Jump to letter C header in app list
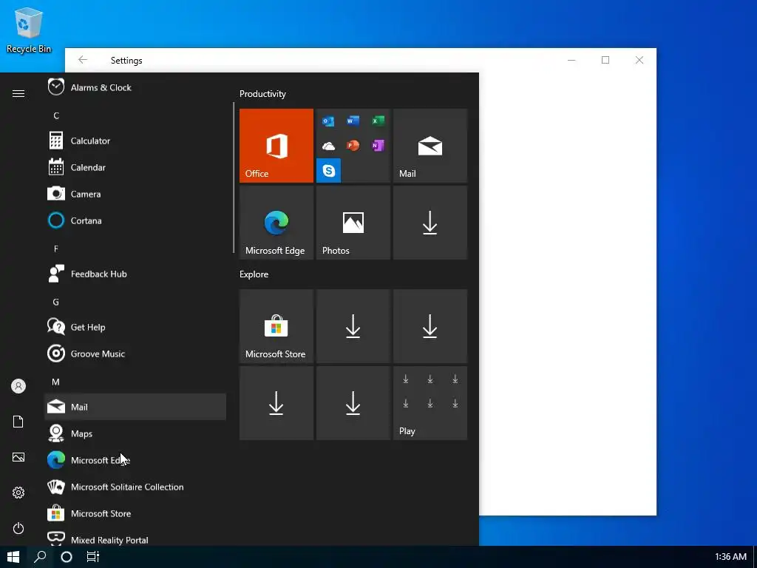Screen dimensions: 757x568 point(56,115)
